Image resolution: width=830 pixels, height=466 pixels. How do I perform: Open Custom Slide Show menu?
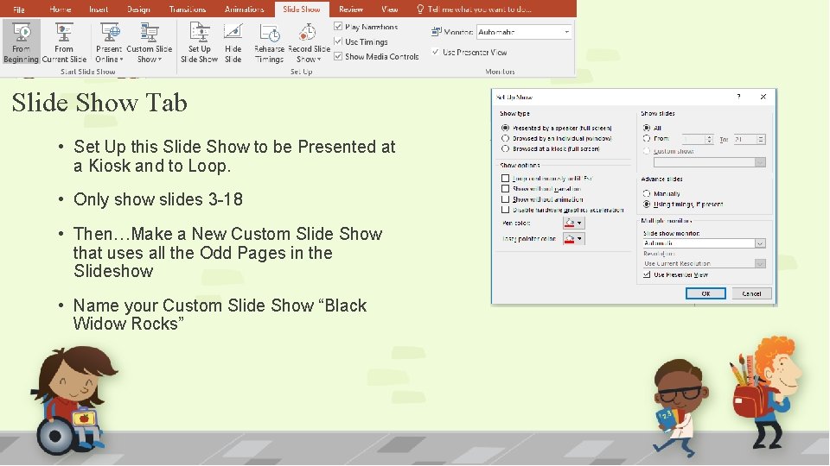(x=150, y=42)
